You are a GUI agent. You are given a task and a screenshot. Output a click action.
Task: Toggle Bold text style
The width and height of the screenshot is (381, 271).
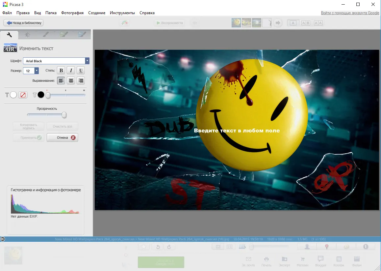pyautogui.click(x=61, y=71)
